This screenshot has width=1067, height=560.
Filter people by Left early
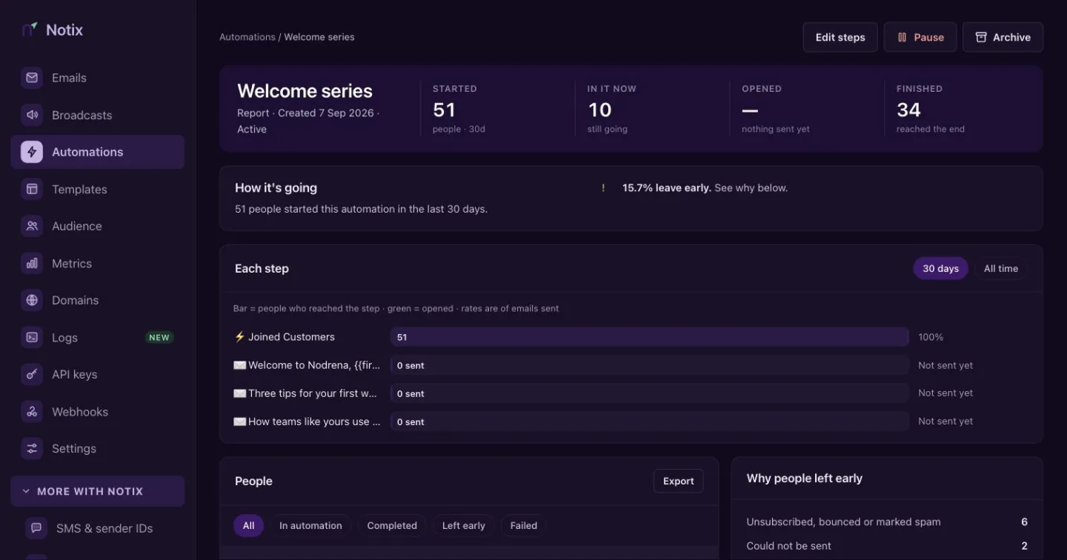[464, 526]
